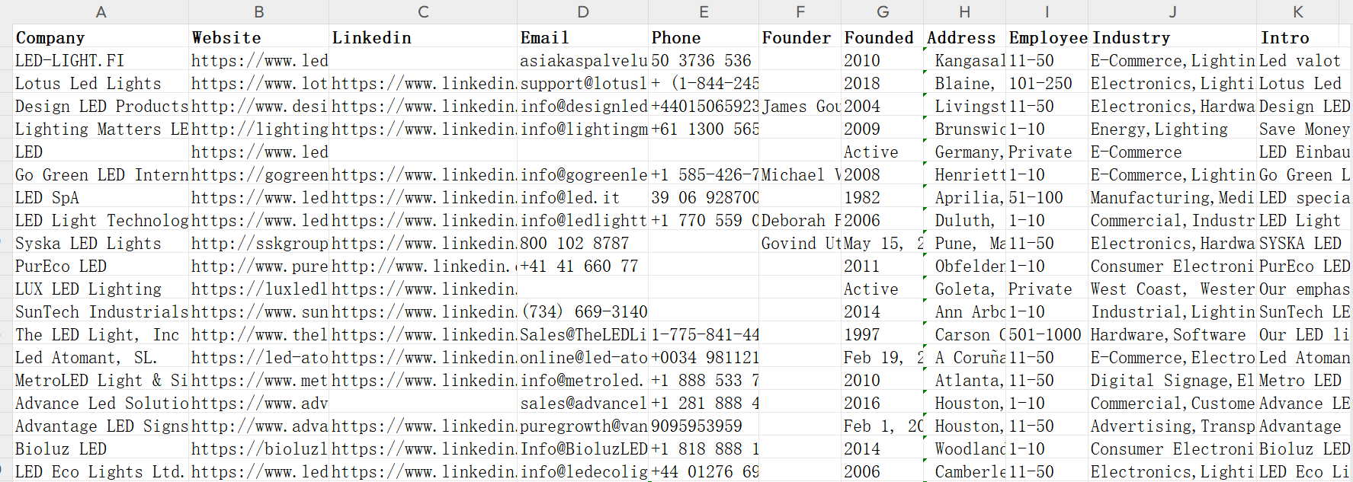
Task: Click the James founder cell
Action: tap(800, 106)
